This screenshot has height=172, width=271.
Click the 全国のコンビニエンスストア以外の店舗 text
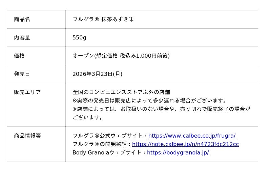coord(121,92)
